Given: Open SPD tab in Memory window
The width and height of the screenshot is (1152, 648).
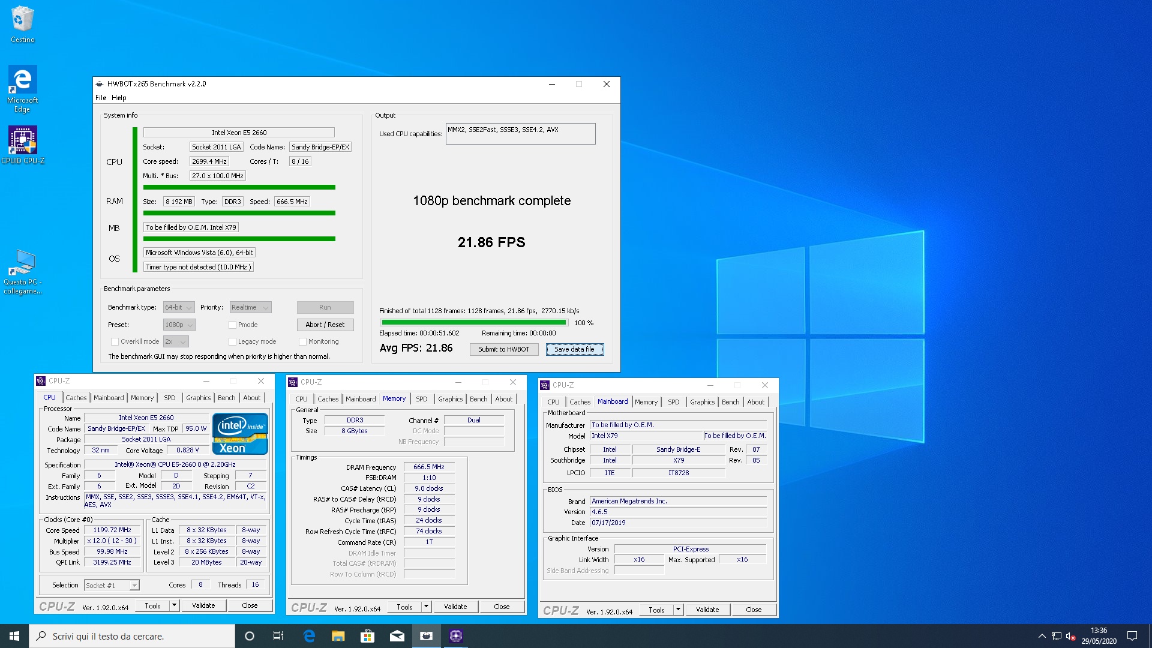Looking at the screenshot, I should pos(422,399).
